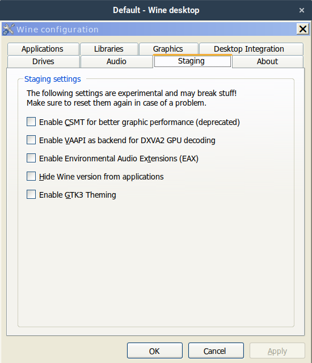
Task: Enable CSMT for better graphic performance
Action: click(x=31, y=122)
